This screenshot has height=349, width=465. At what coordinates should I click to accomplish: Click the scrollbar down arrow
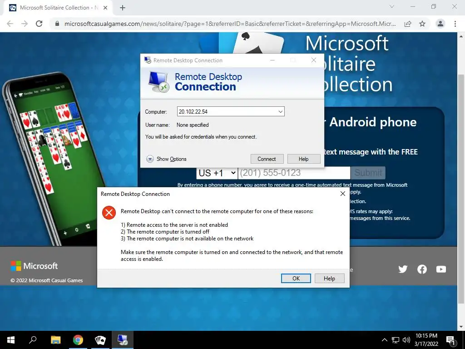pos(461,327)
